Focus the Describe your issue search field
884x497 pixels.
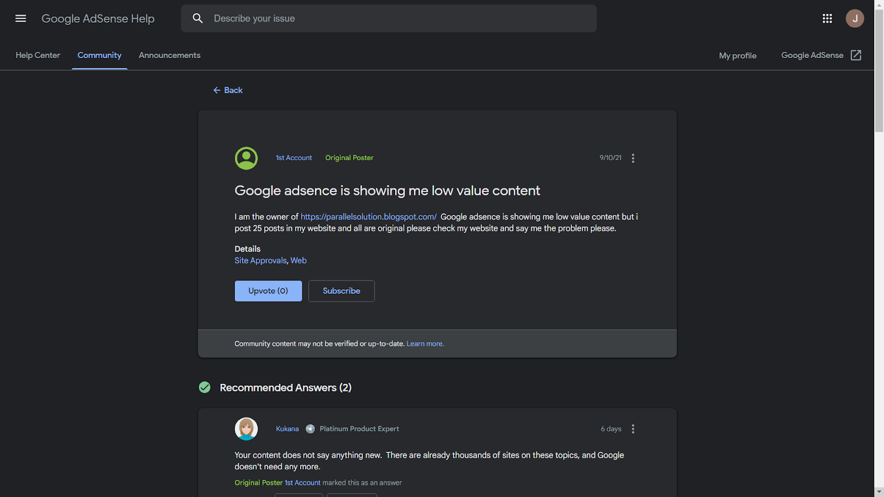pos(388,18)
